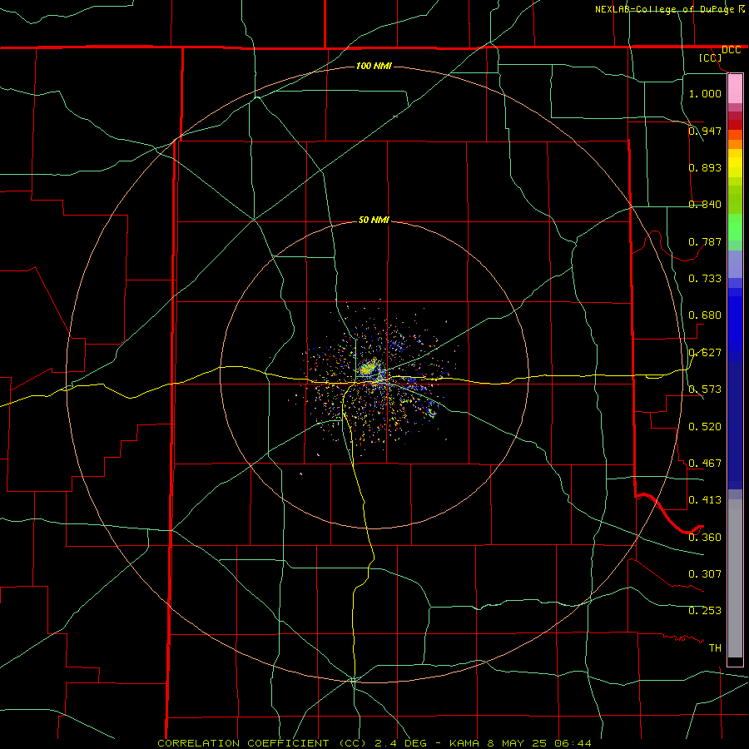
Task: Click the 0.893 legend value
Action: tap(705, 167)
